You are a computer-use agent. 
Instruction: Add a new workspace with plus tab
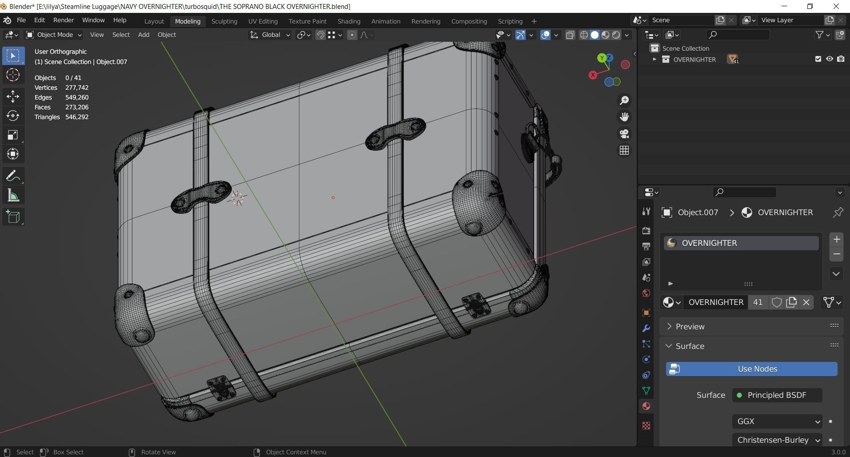(x=534, y=21)
